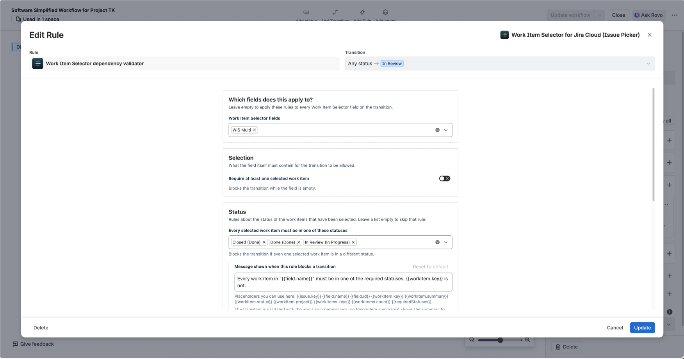Image resolution: width=684 pixels, height=359 pixels.
Task: Click Add Rule lightning icon in toolbar
Action: pos(362,12)
